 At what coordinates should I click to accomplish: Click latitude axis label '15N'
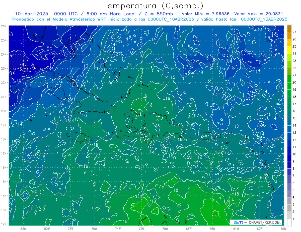[4, 181]
